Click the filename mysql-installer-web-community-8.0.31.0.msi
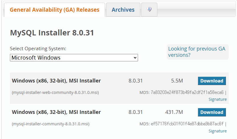 (x=55, y=92)
